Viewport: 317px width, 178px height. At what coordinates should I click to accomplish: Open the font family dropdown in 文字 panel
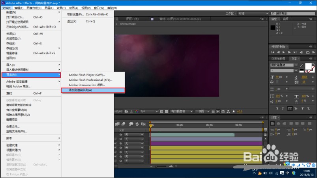[284, 65]
